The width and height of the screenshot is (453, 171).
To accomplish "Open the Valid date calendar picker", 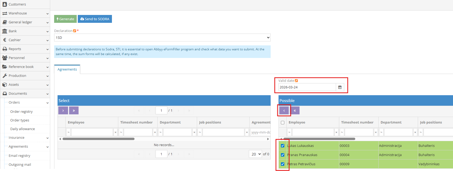I will [x=340, y=87].
